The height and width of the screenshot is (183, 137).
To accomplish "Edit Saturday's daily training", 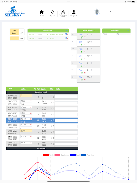I will 82,73.
